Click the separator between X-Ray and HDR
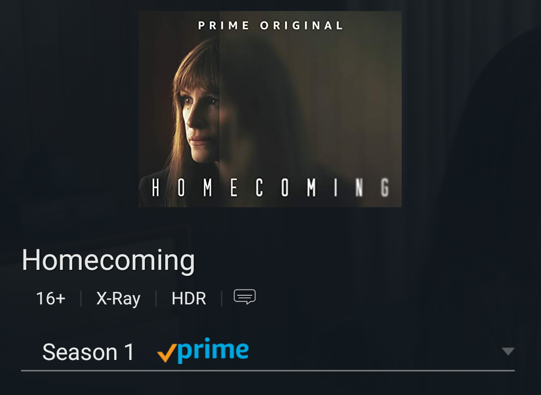541x395 pixels. pos(156,298)
